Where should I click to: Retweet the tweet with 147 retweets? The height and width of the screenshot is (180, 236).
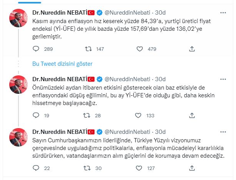coord(88,49)
